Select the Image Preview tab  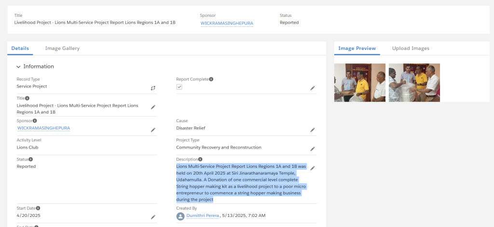tap(357, 49)
